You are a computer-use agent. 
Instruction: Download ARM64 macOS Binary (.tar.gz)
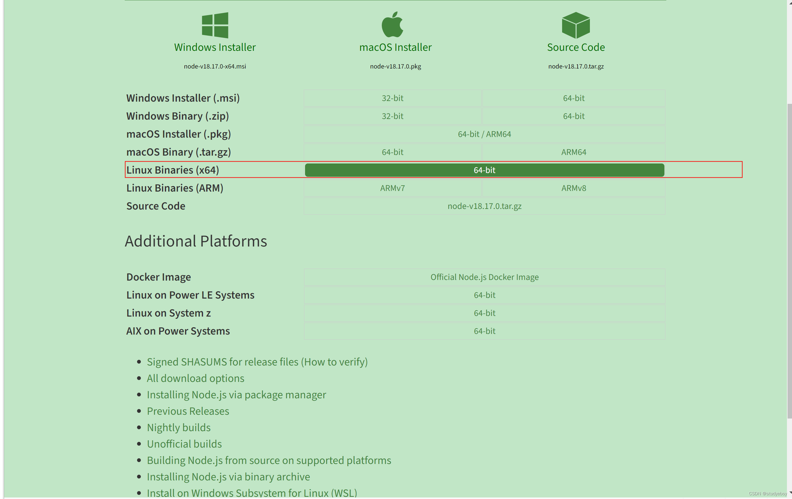(x=573, y=152)
